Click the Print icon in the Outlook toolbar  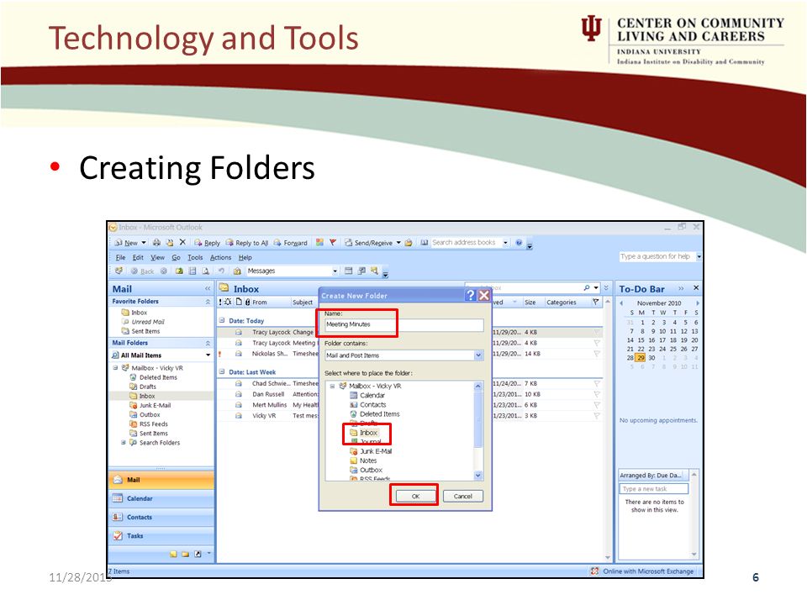(x=156, y=242)
